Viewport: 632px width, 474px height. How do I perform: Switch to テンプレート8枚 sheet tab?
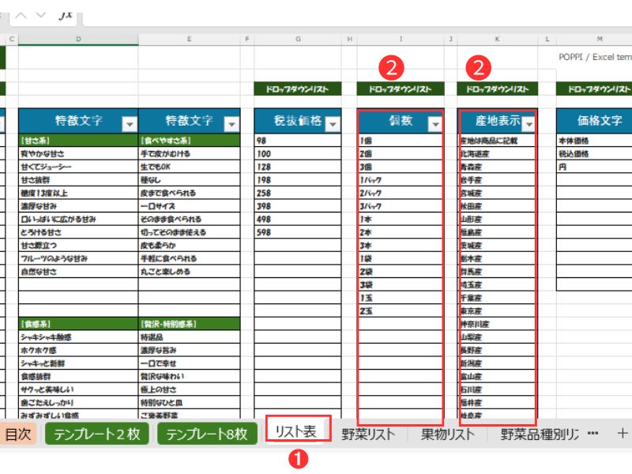pyautogui.click(x=206, y=434)
